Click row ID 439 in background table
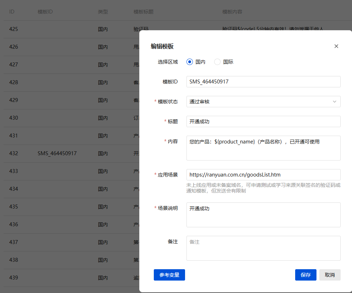Viewport: 352px width, 293px height. 13,277
